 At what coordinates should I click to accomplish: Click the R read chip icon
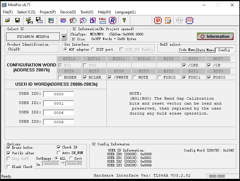[112, 20]
